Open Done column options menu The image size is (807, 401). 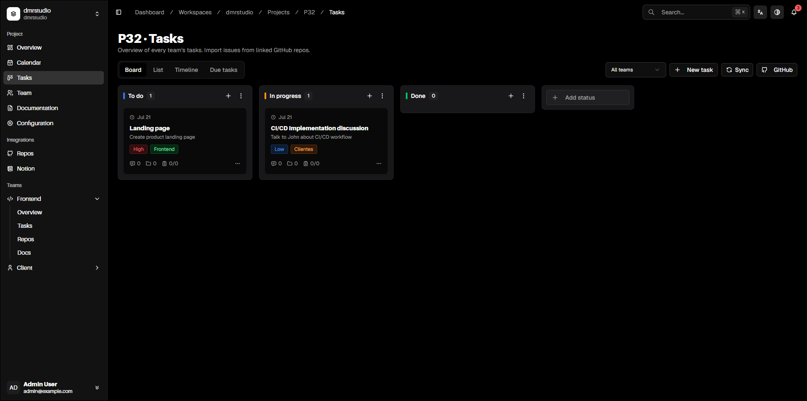[x=524, y=96]
